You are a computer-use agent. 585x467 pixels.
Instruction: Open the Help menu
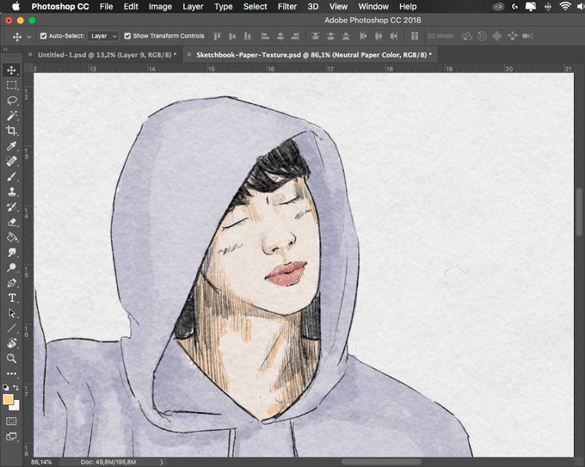[408, 7]
